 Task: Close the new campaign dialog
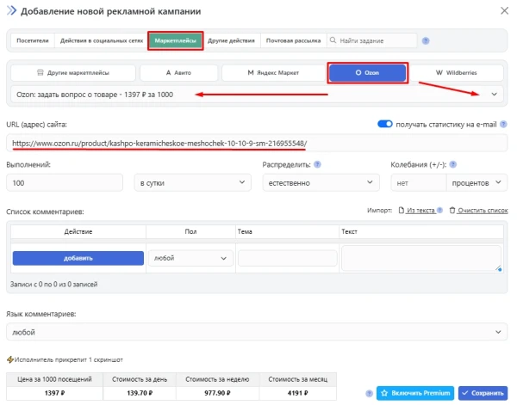coord(504,10)
